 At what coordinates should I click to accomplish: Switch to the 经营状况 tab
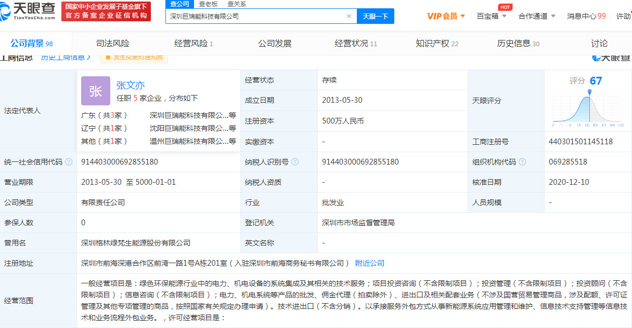(x=356, y=44)
